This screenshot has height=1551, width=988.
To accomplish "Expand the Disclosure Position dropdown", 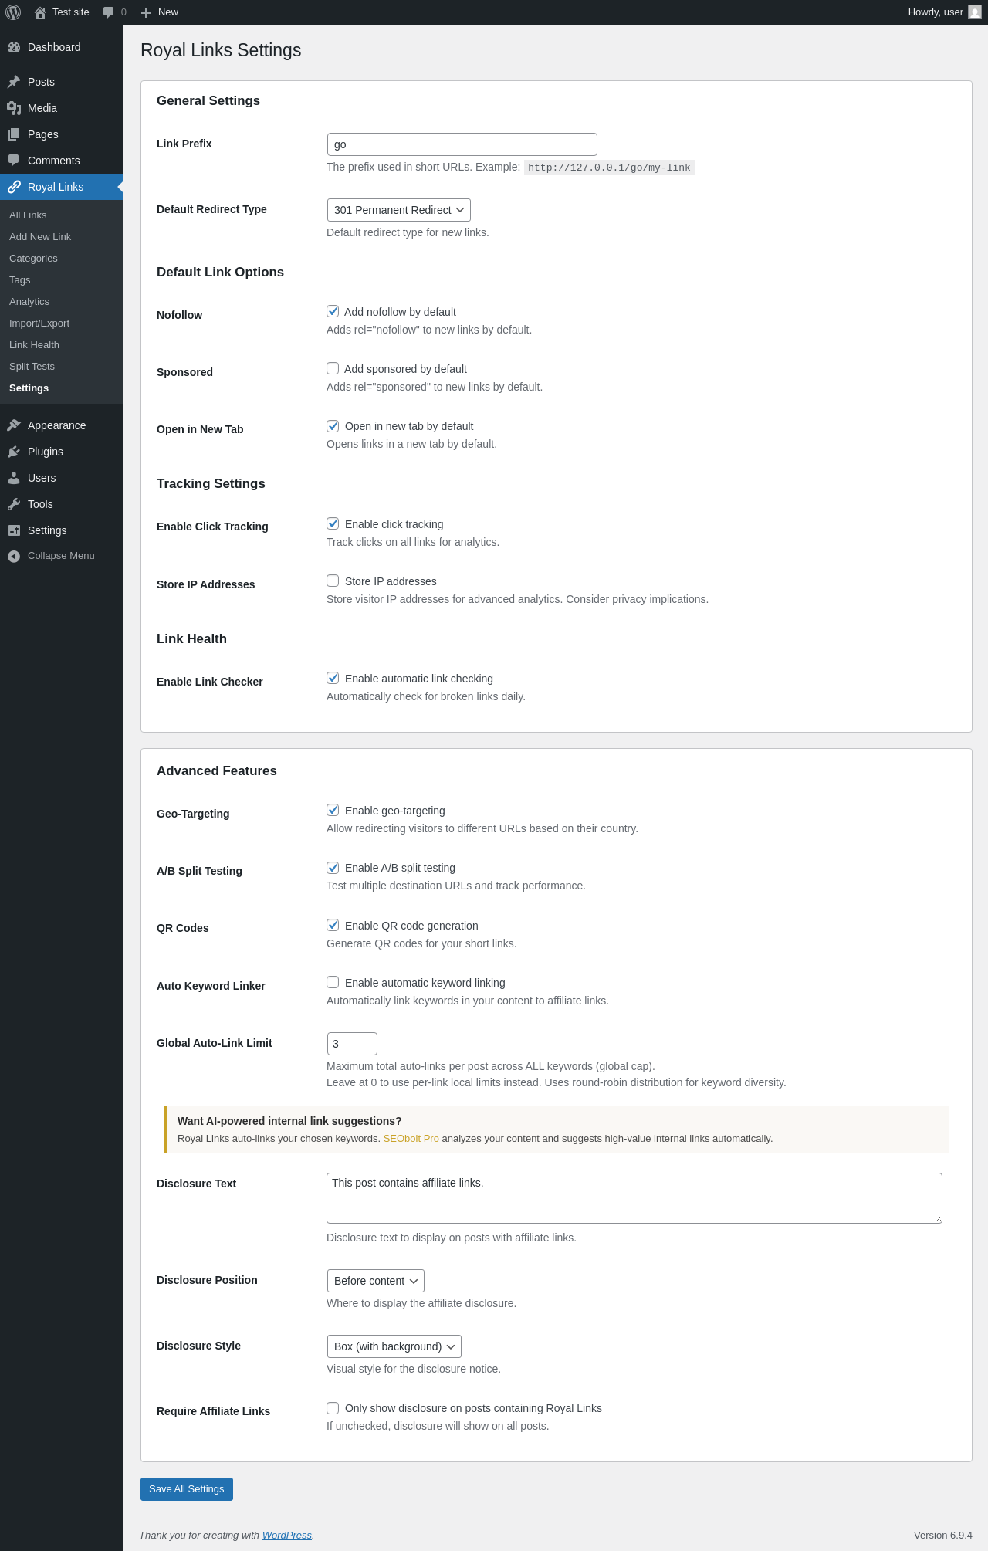I will pos(375,1281).
